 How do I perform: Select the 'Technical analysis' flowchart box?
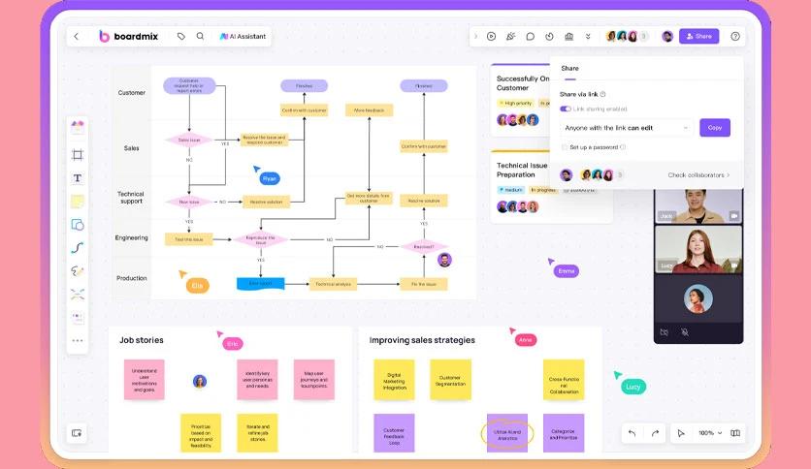(x=333, y=284)
